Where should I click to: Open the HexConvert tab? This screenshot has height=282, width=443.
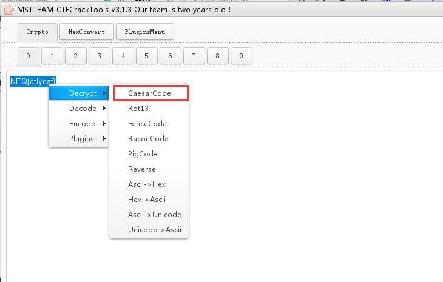(87, 32)
